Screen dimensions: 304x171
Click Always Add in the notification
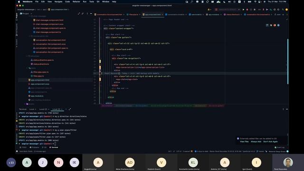256,142
